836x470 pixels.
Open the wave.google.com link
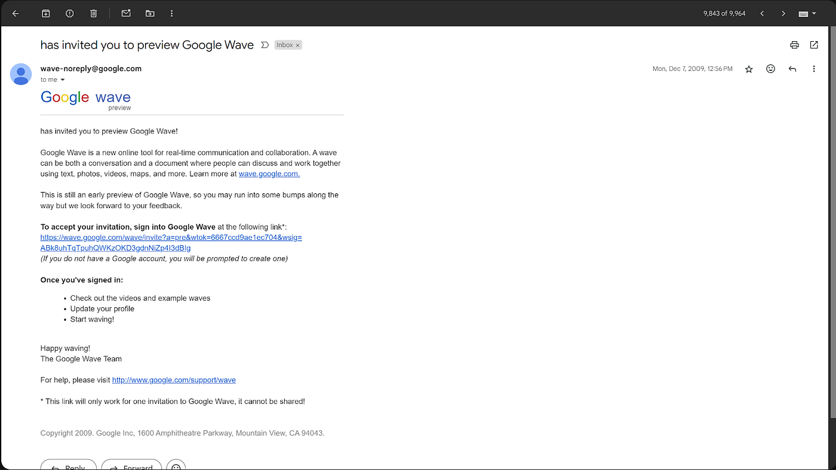tap(269, 174)
